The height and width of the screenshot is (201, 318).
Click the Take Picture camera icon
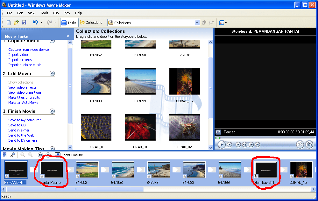click(309, 144)
